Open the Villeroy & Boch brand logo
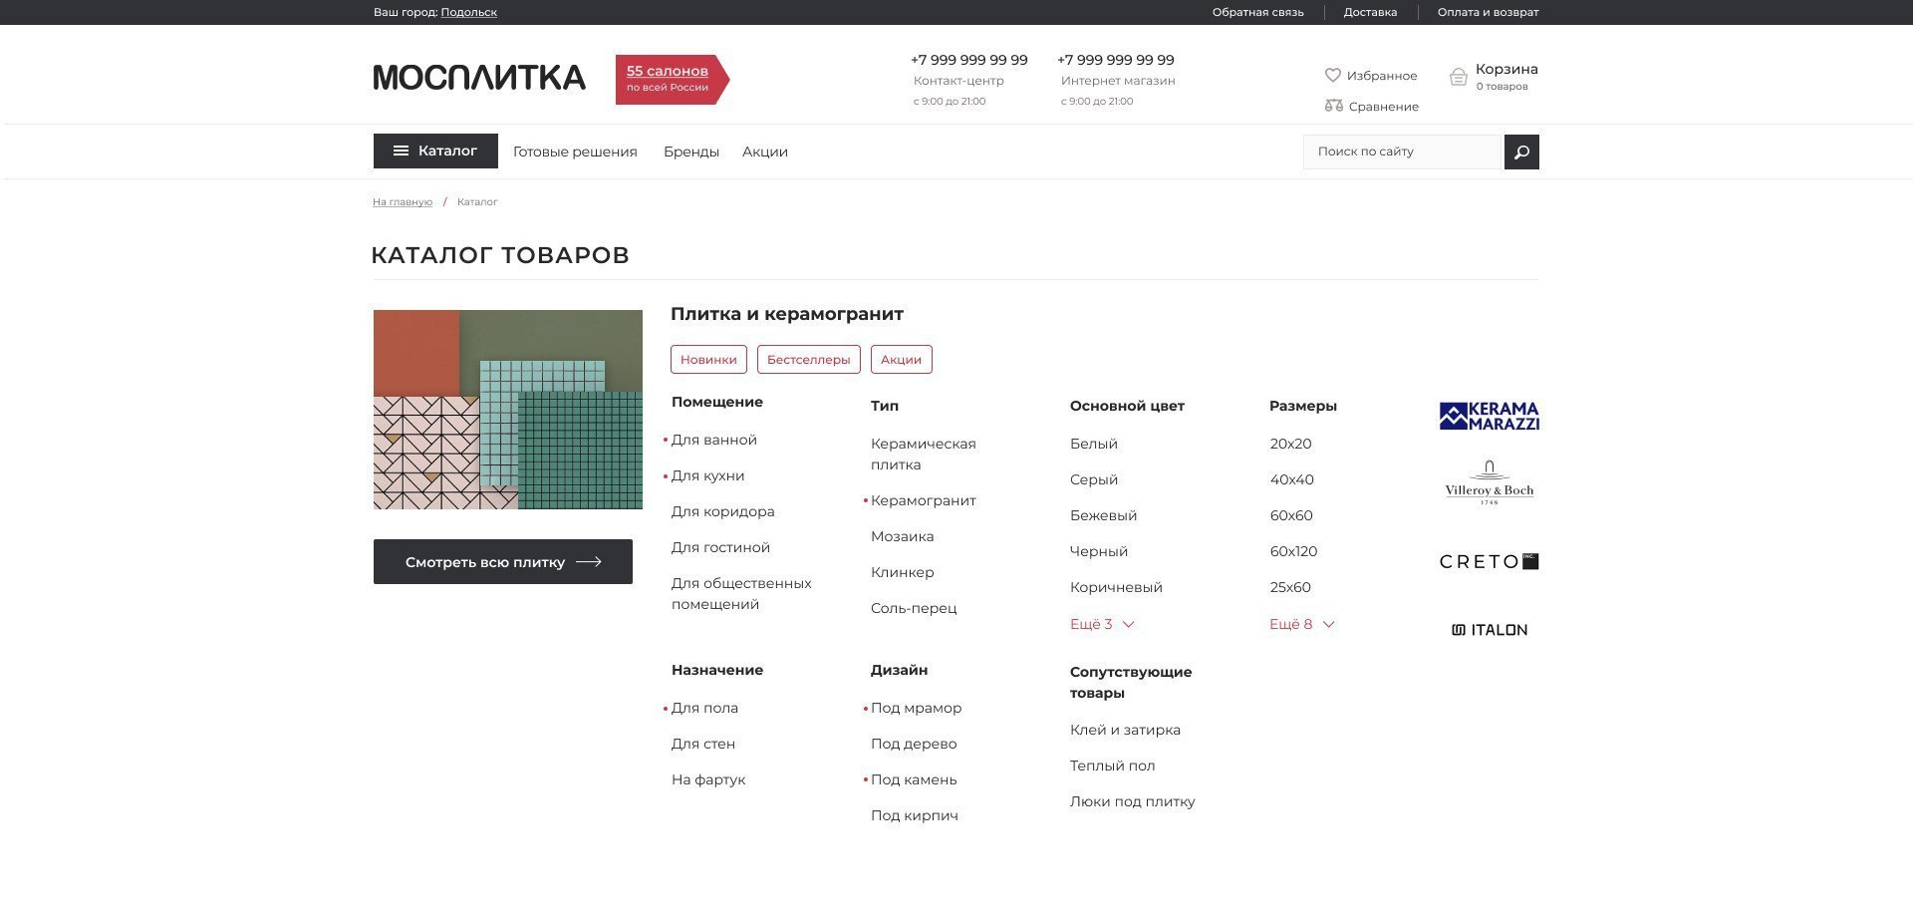This screenshot has width=1913, height=920. coord(1489,483)
